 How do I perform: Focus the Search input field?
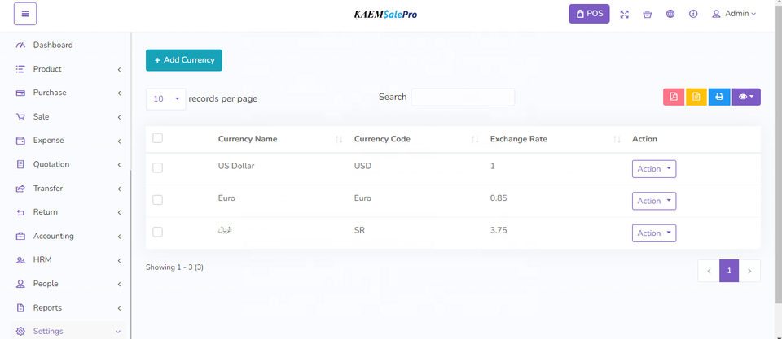pos(463,98)
